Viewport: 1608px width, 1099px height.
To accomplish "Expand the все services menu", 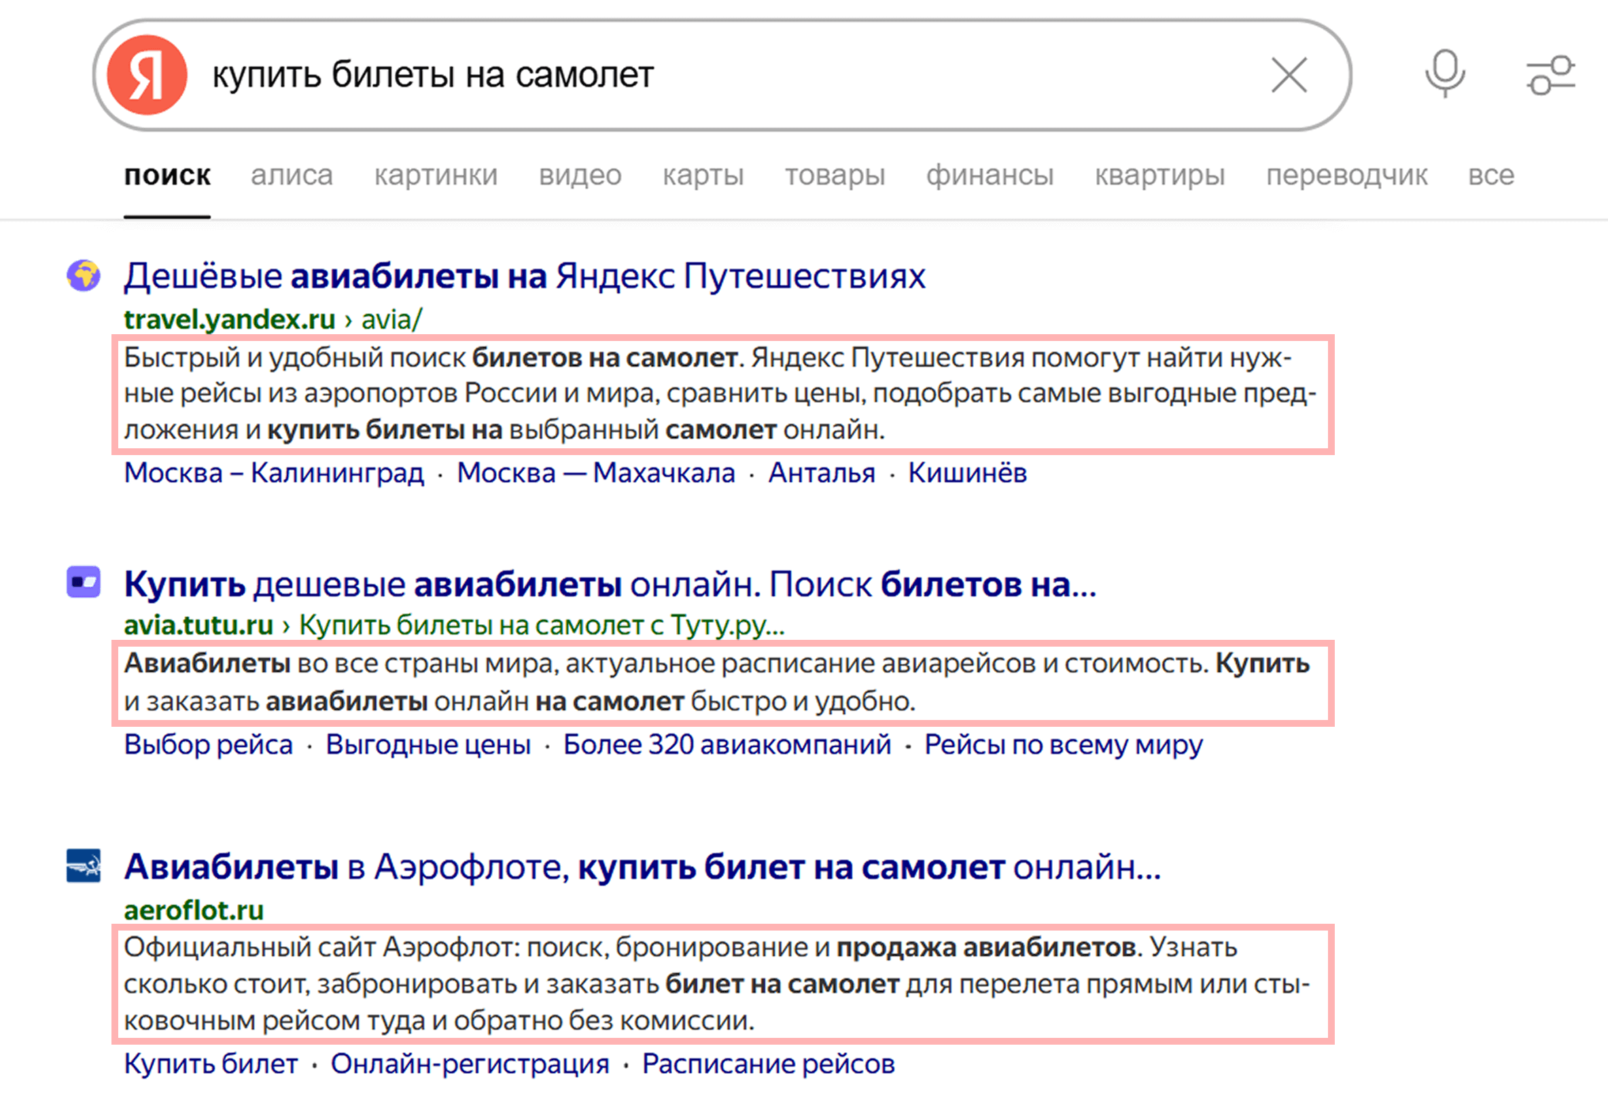I will coord(1491,176).
